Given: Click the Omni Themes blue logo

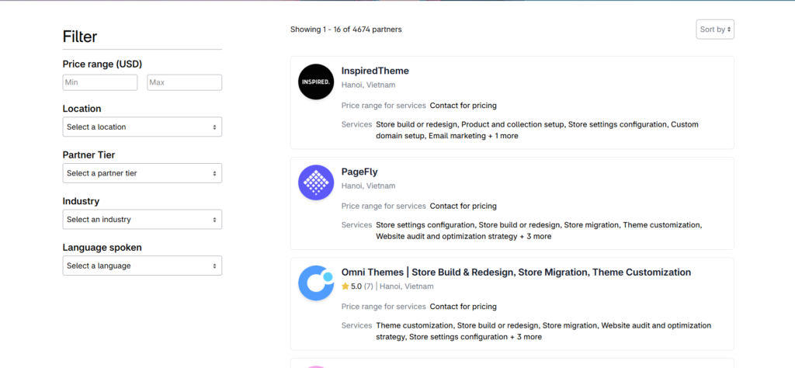Looking at the screenshot, I should pos(316,283).
